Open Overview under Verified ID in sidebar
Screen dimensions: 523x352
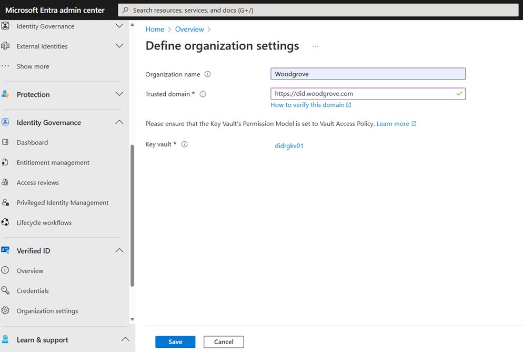click(30, 271)
